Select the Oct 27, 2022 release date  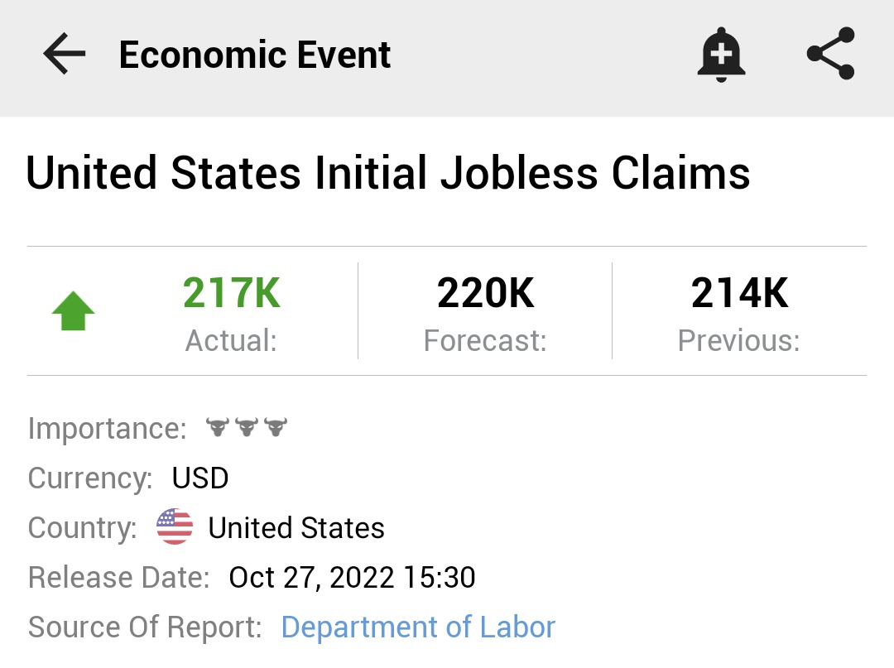(x=352, y=577)
